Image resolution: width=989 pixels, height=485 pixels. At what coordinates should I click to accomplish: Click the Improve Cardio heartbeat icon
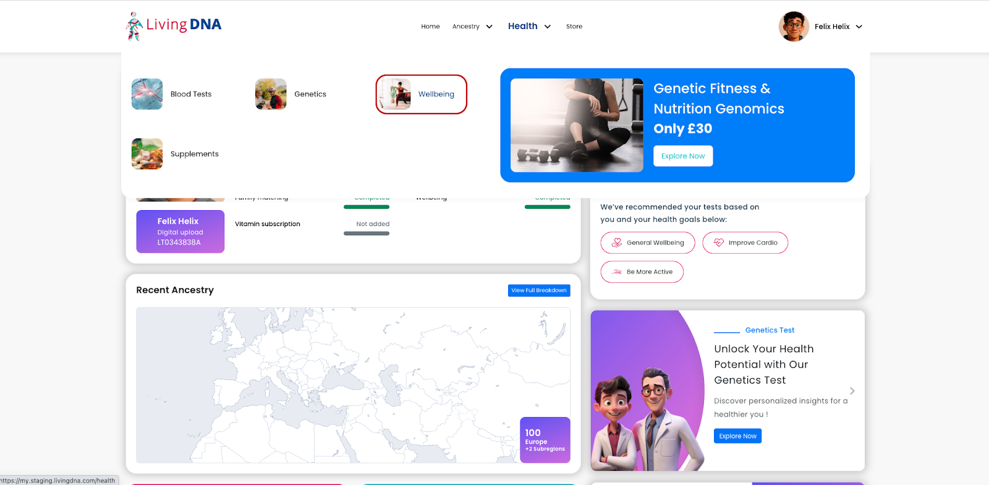[x=718, y=243]
